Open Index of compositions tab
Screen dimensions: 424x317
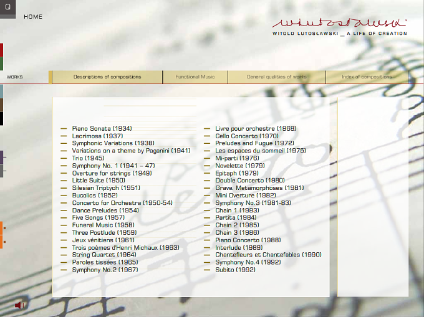[x=367, y=77]
